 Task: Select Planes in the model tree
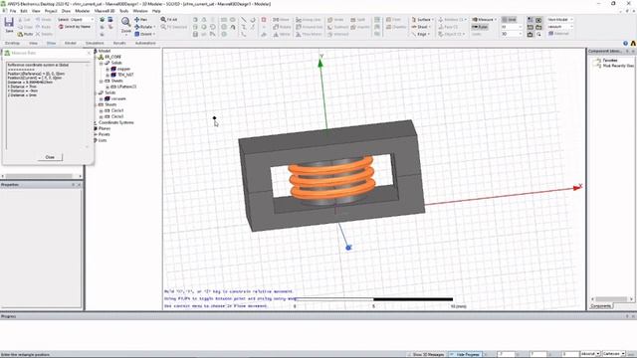click(x=105, y=128)
